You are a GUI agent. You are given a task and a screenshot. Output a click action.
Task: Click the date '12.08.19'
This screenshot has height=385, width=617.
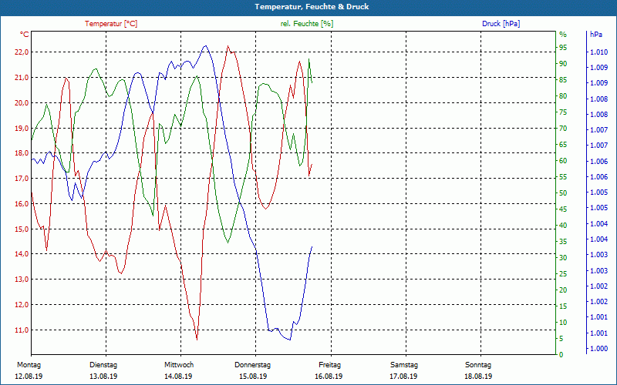pos(29,377)
